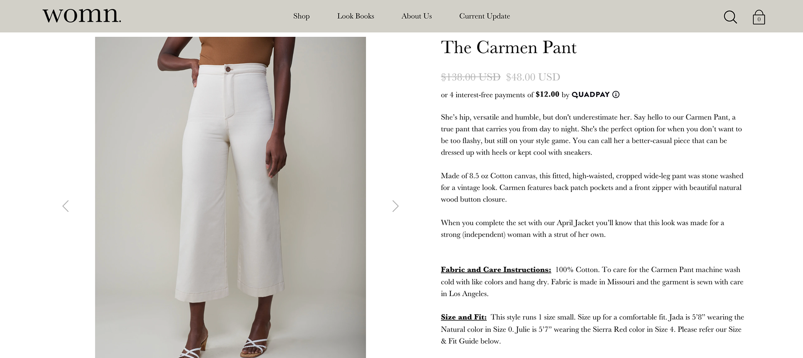Click Fabric and Care Instructions heading
Image resolution: width=803 pixels, height=358 pixels.
tap(496, 270)
